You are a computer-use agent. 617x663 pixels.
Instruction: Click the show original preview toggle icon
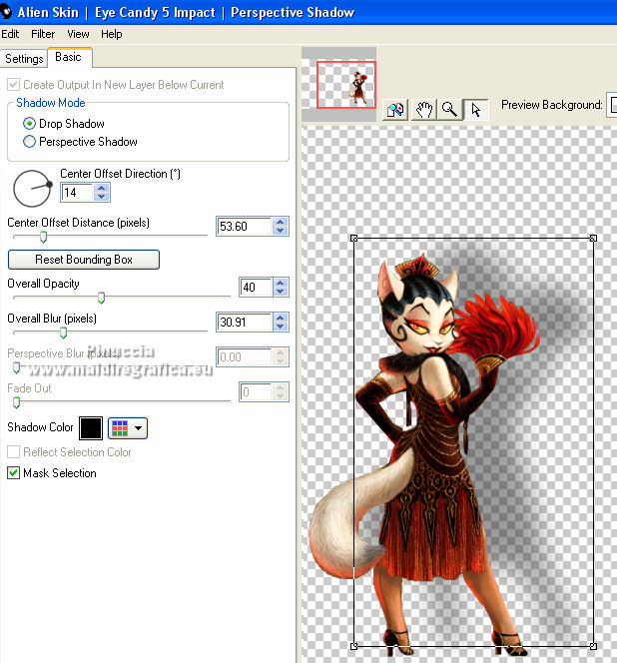point(395,110)
